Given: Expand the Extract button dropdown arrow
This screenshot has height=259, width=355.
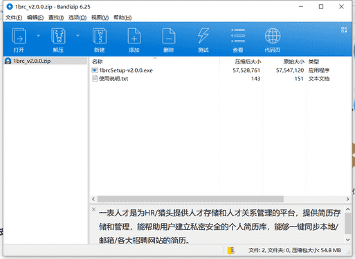Looking at the screenshot, I should (78, 35).
